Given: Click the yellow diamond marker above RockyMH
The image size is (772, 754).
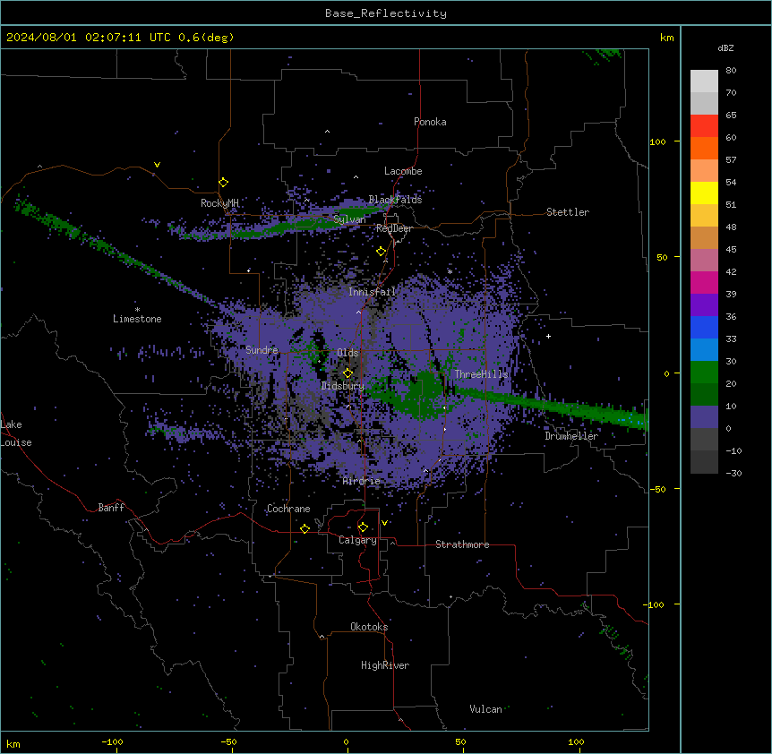Looking at the screenshot, I should tap(224, 183).
